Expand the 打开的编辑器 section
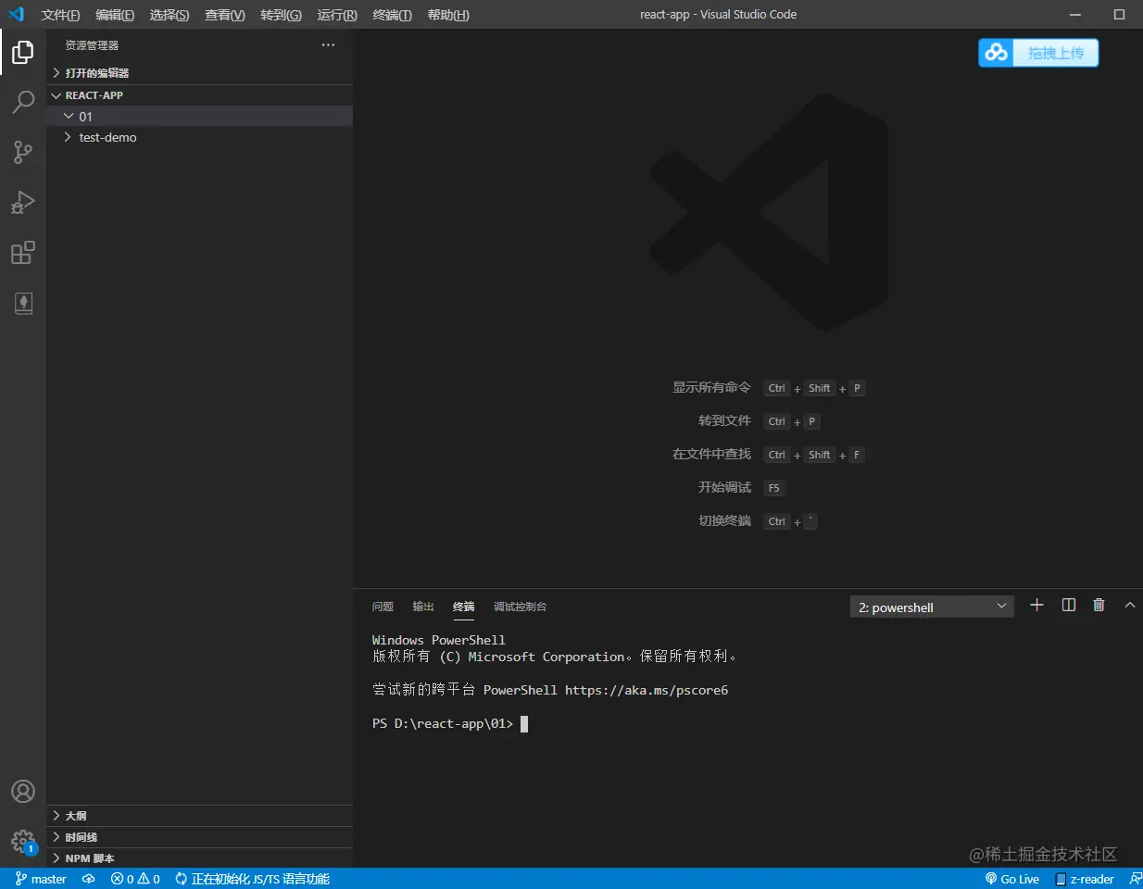The height and width of the screenshot is (889, 1143). [x=199, y=72]
